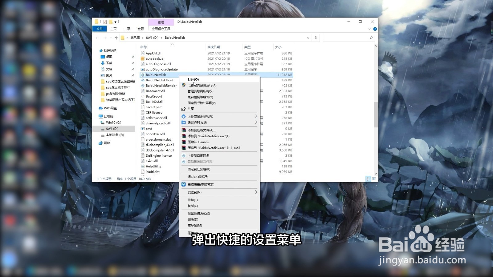Click 此电脑 in the breadcrumb path

point(135,38)
